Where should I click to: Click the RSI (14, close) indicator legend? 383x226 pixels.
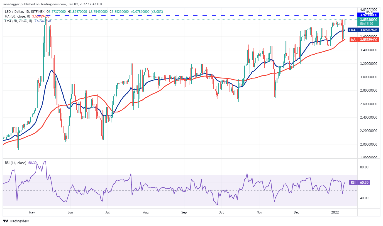tap(15, 163)
